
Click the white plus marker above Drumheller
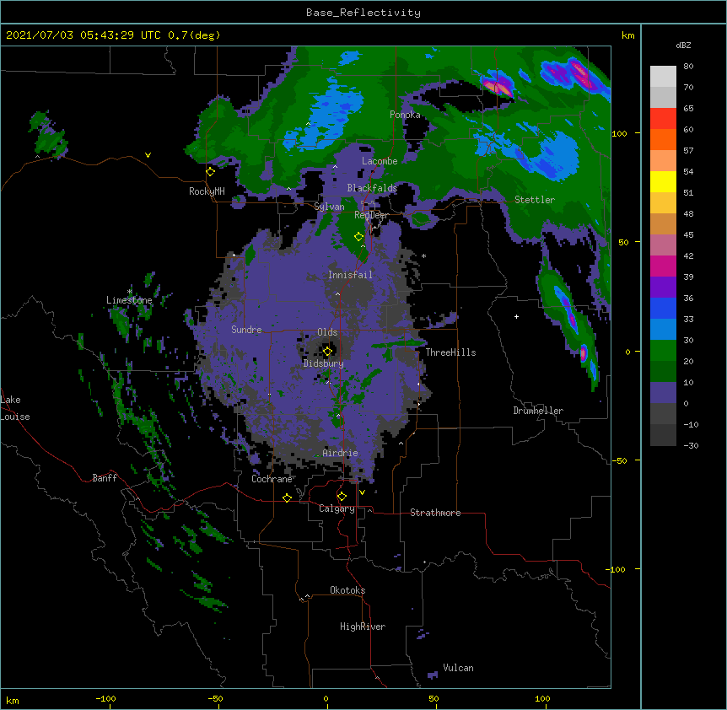[x=516, y=316]
